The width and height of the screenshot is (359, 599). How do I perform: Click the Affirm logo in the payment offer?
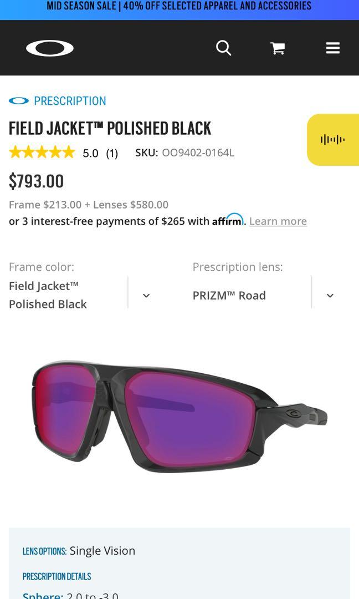tap(227, 221)
